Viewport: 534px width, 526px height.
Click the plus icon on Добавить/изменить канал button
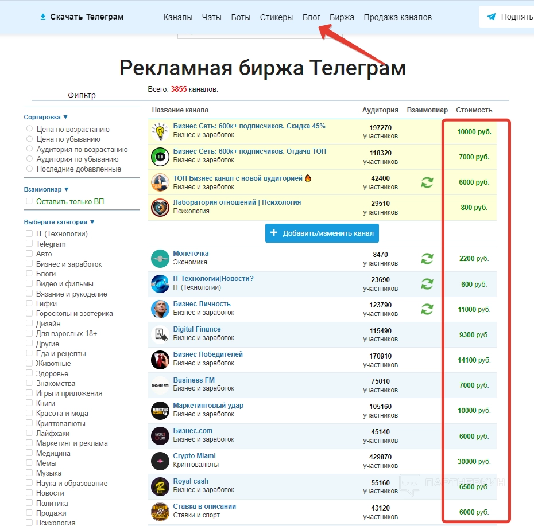tap(274, 232)
